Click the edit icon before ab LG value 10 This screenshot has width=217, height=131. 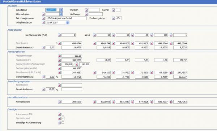click(94, 35)
